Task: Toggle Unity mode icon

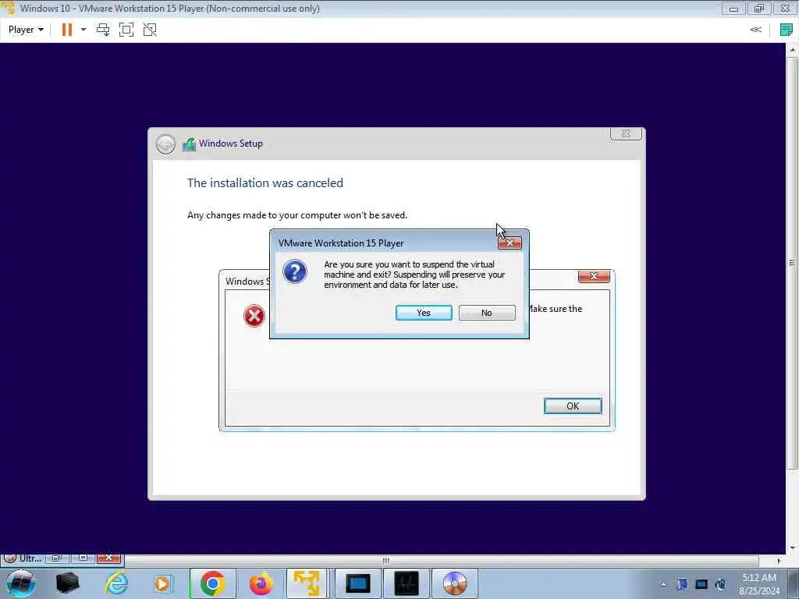Action: pos(150,30)
